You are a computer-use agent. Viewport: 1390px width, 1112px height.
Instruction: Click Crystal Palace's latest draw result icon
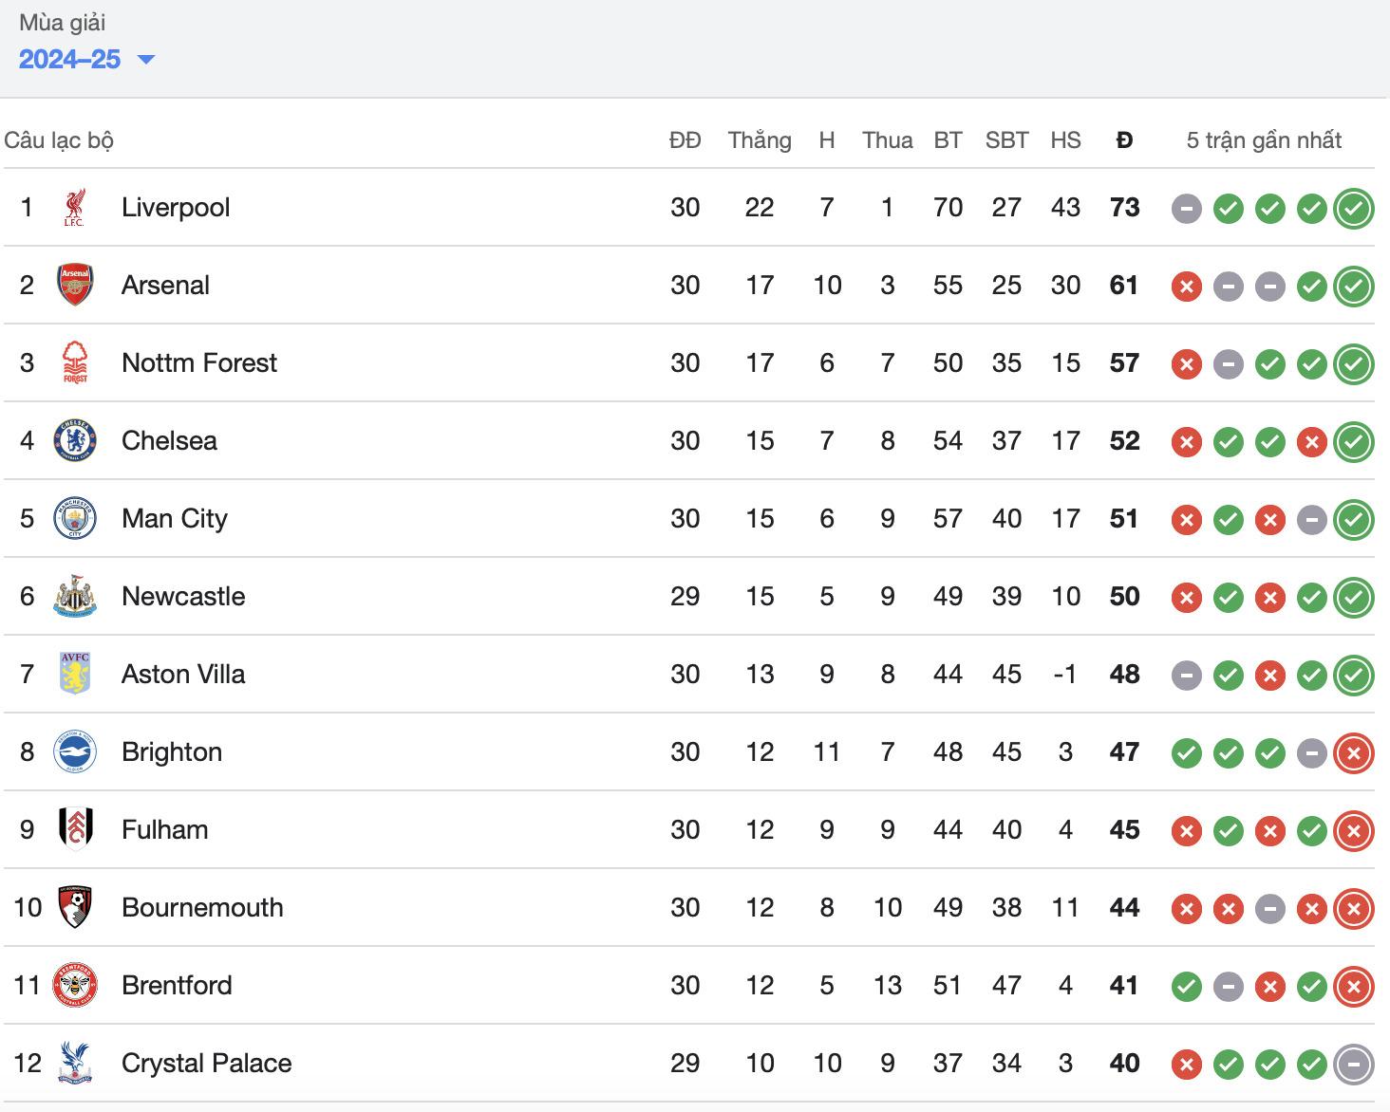[x=1353, y=1064]
